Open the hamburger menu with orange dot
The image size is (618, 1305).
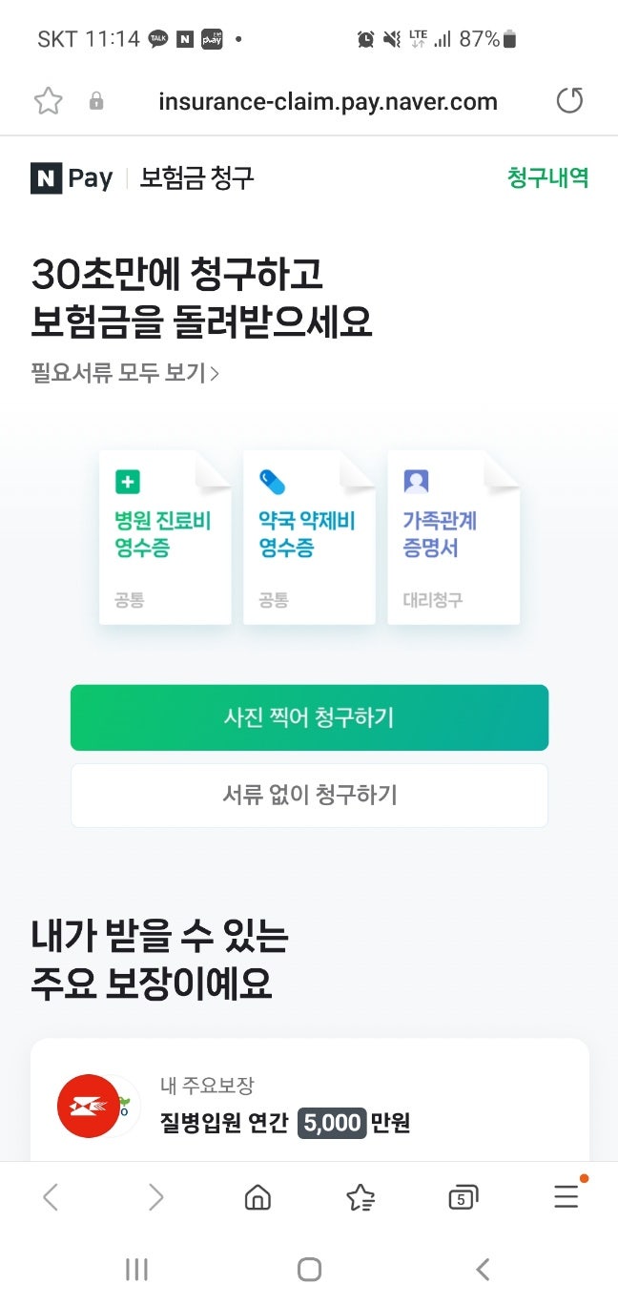point(566,1197)
